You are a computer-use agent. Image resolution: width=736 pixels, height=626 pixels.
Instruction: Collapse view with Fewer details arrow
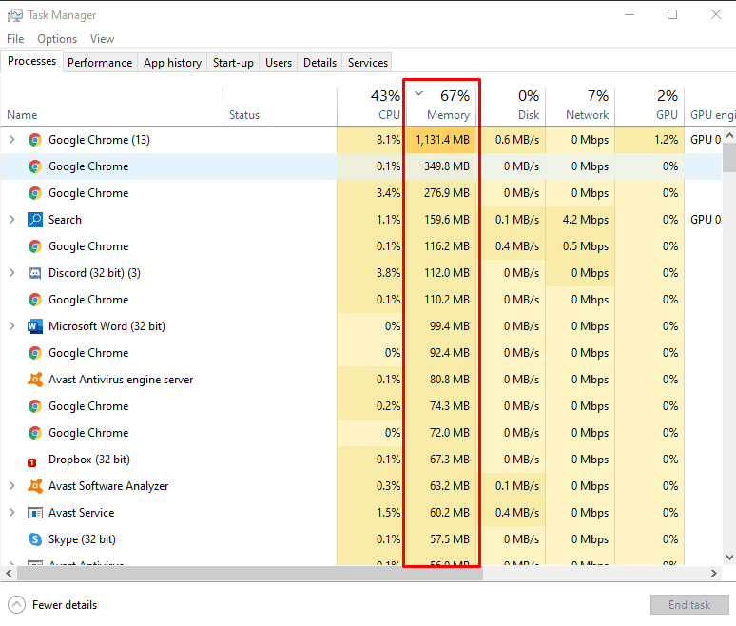click(16, 605)
